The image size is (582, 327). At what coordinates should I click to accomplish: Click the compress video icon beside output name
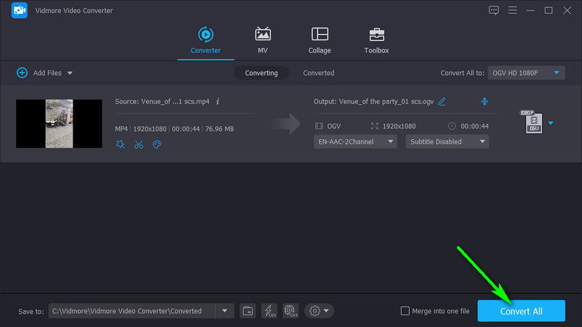485,101
